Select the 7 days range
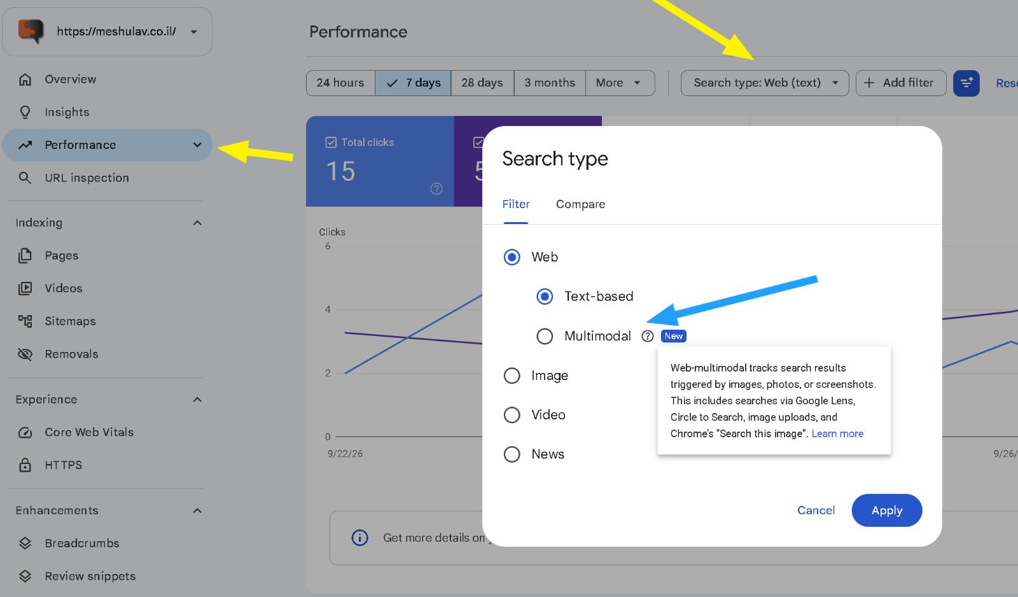 click(x=413, y=83)
